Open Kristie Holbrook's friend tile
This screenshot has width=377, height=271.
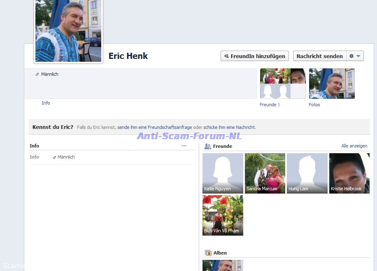pyautogui.click(x=349, y=173)
